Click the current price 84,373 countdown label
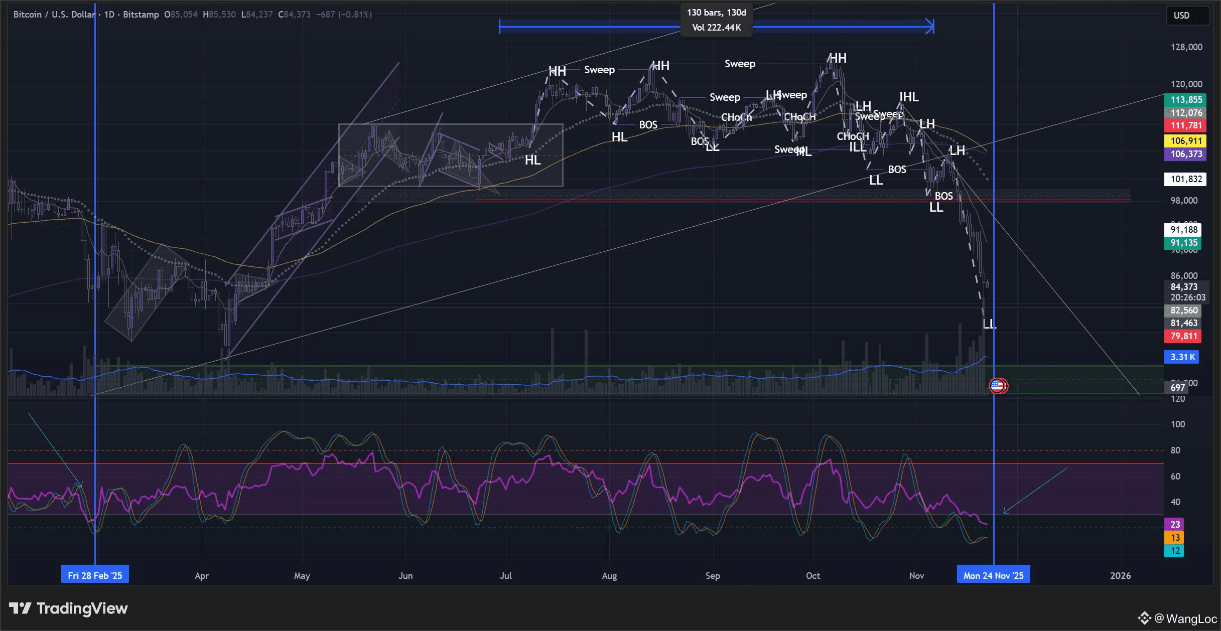 [1186, 292]
